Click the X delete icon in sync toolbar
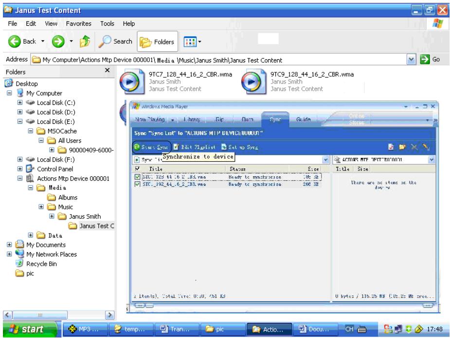 [414, 147]
